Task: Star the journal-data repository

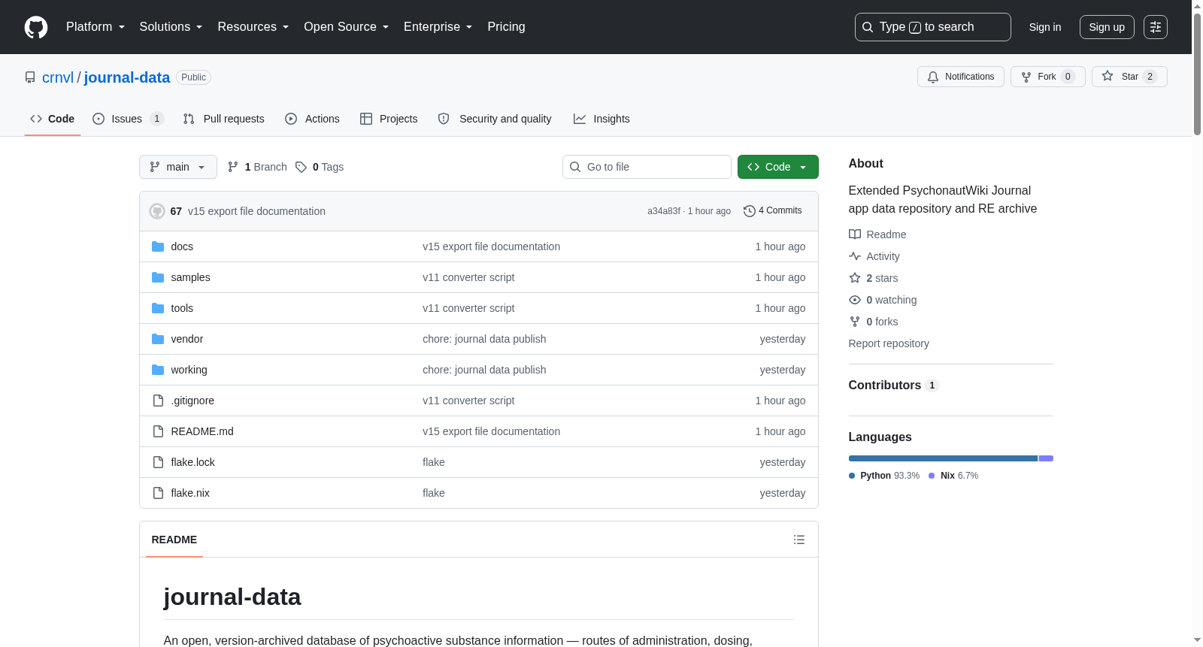Action: (1129, 77)
